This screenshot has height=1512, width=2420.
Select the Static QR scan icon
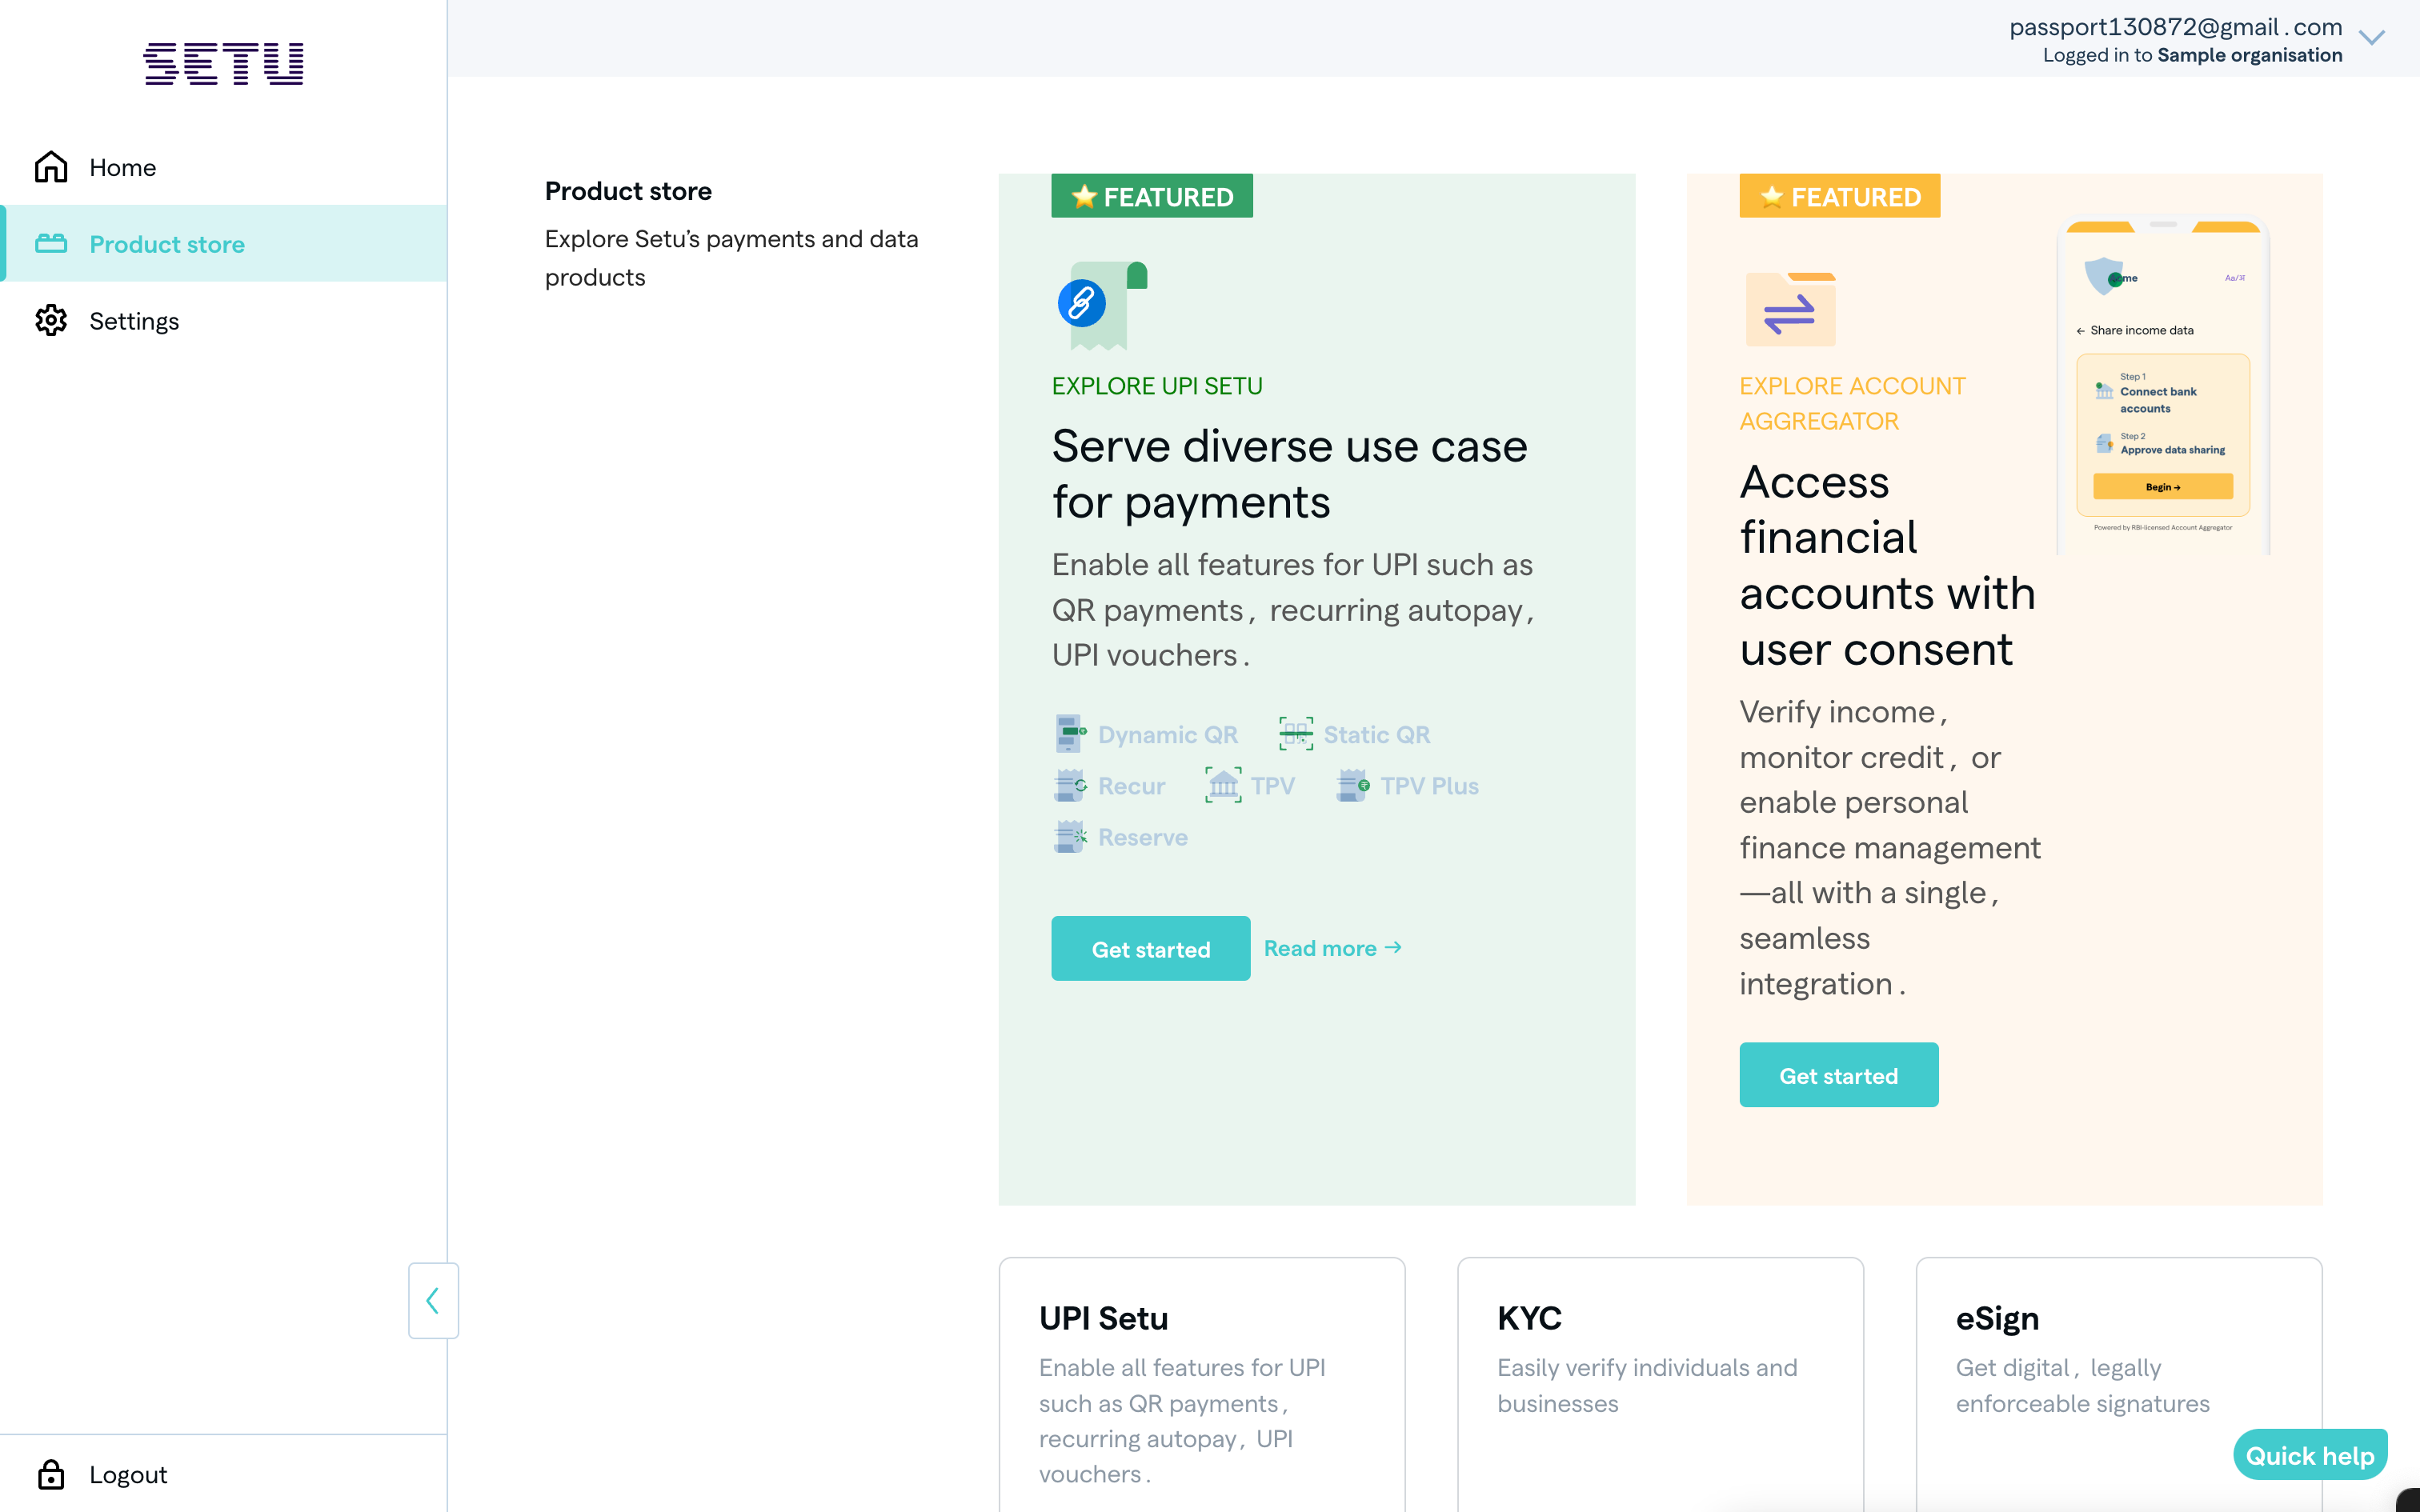(1296, 734)
